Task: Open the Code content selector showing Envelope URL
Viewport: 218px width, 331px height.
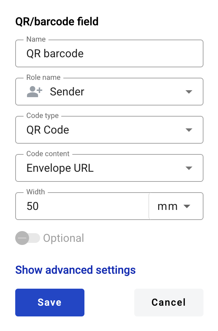Action: (104, 168)
